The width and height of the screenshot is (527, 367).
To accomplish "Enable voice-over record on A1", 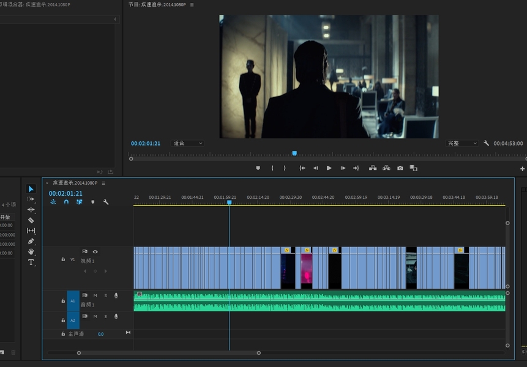I will (x=116, y=295).
